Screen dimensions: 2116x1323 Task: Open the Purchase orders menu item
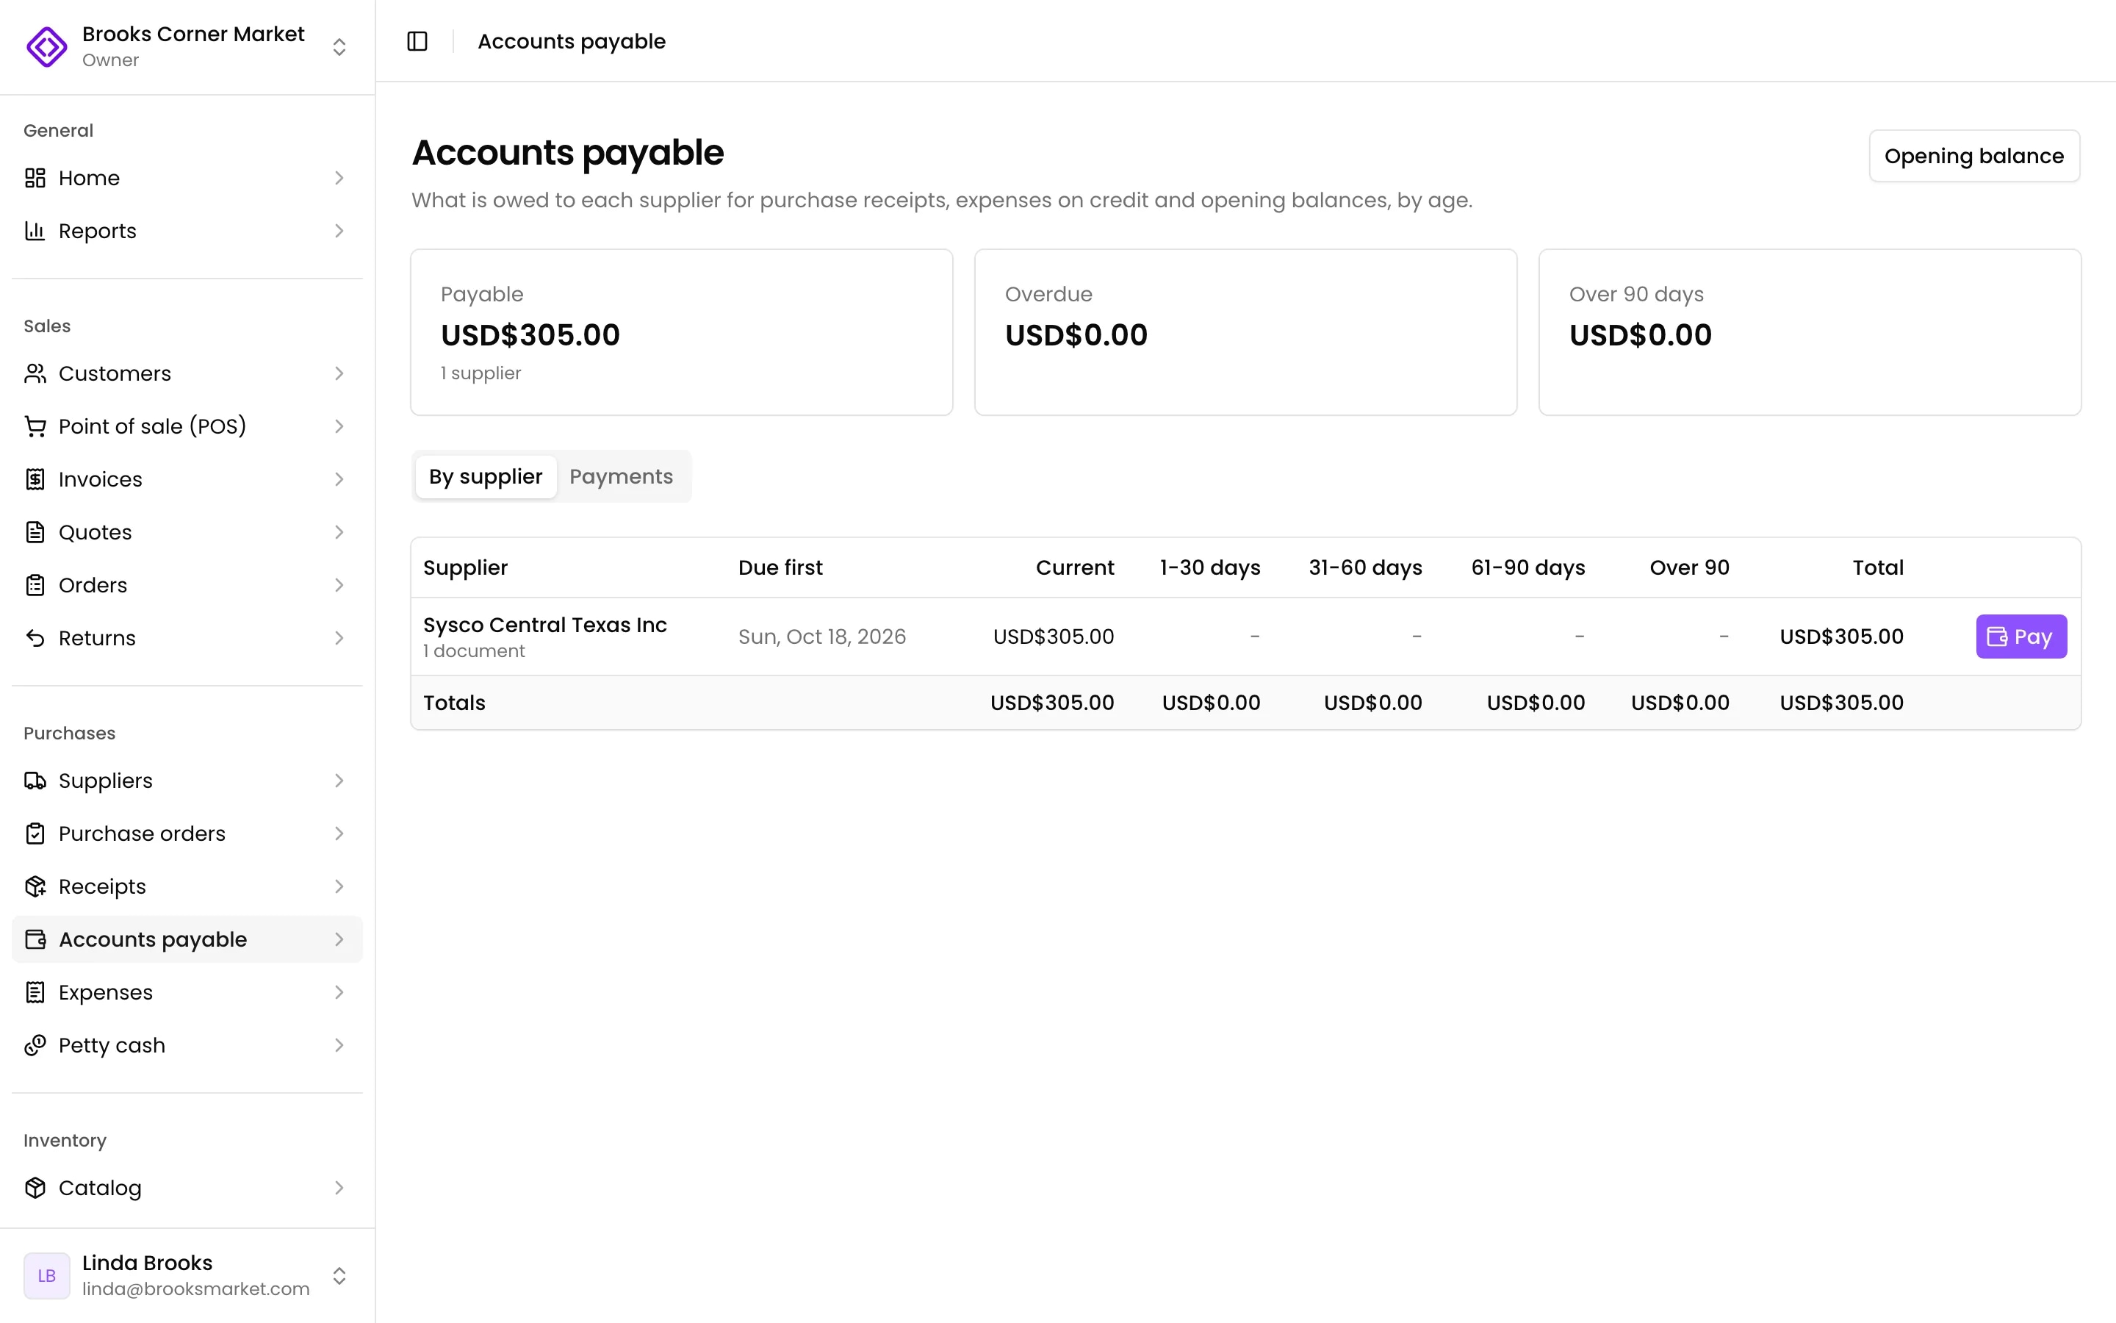(187, 834)
